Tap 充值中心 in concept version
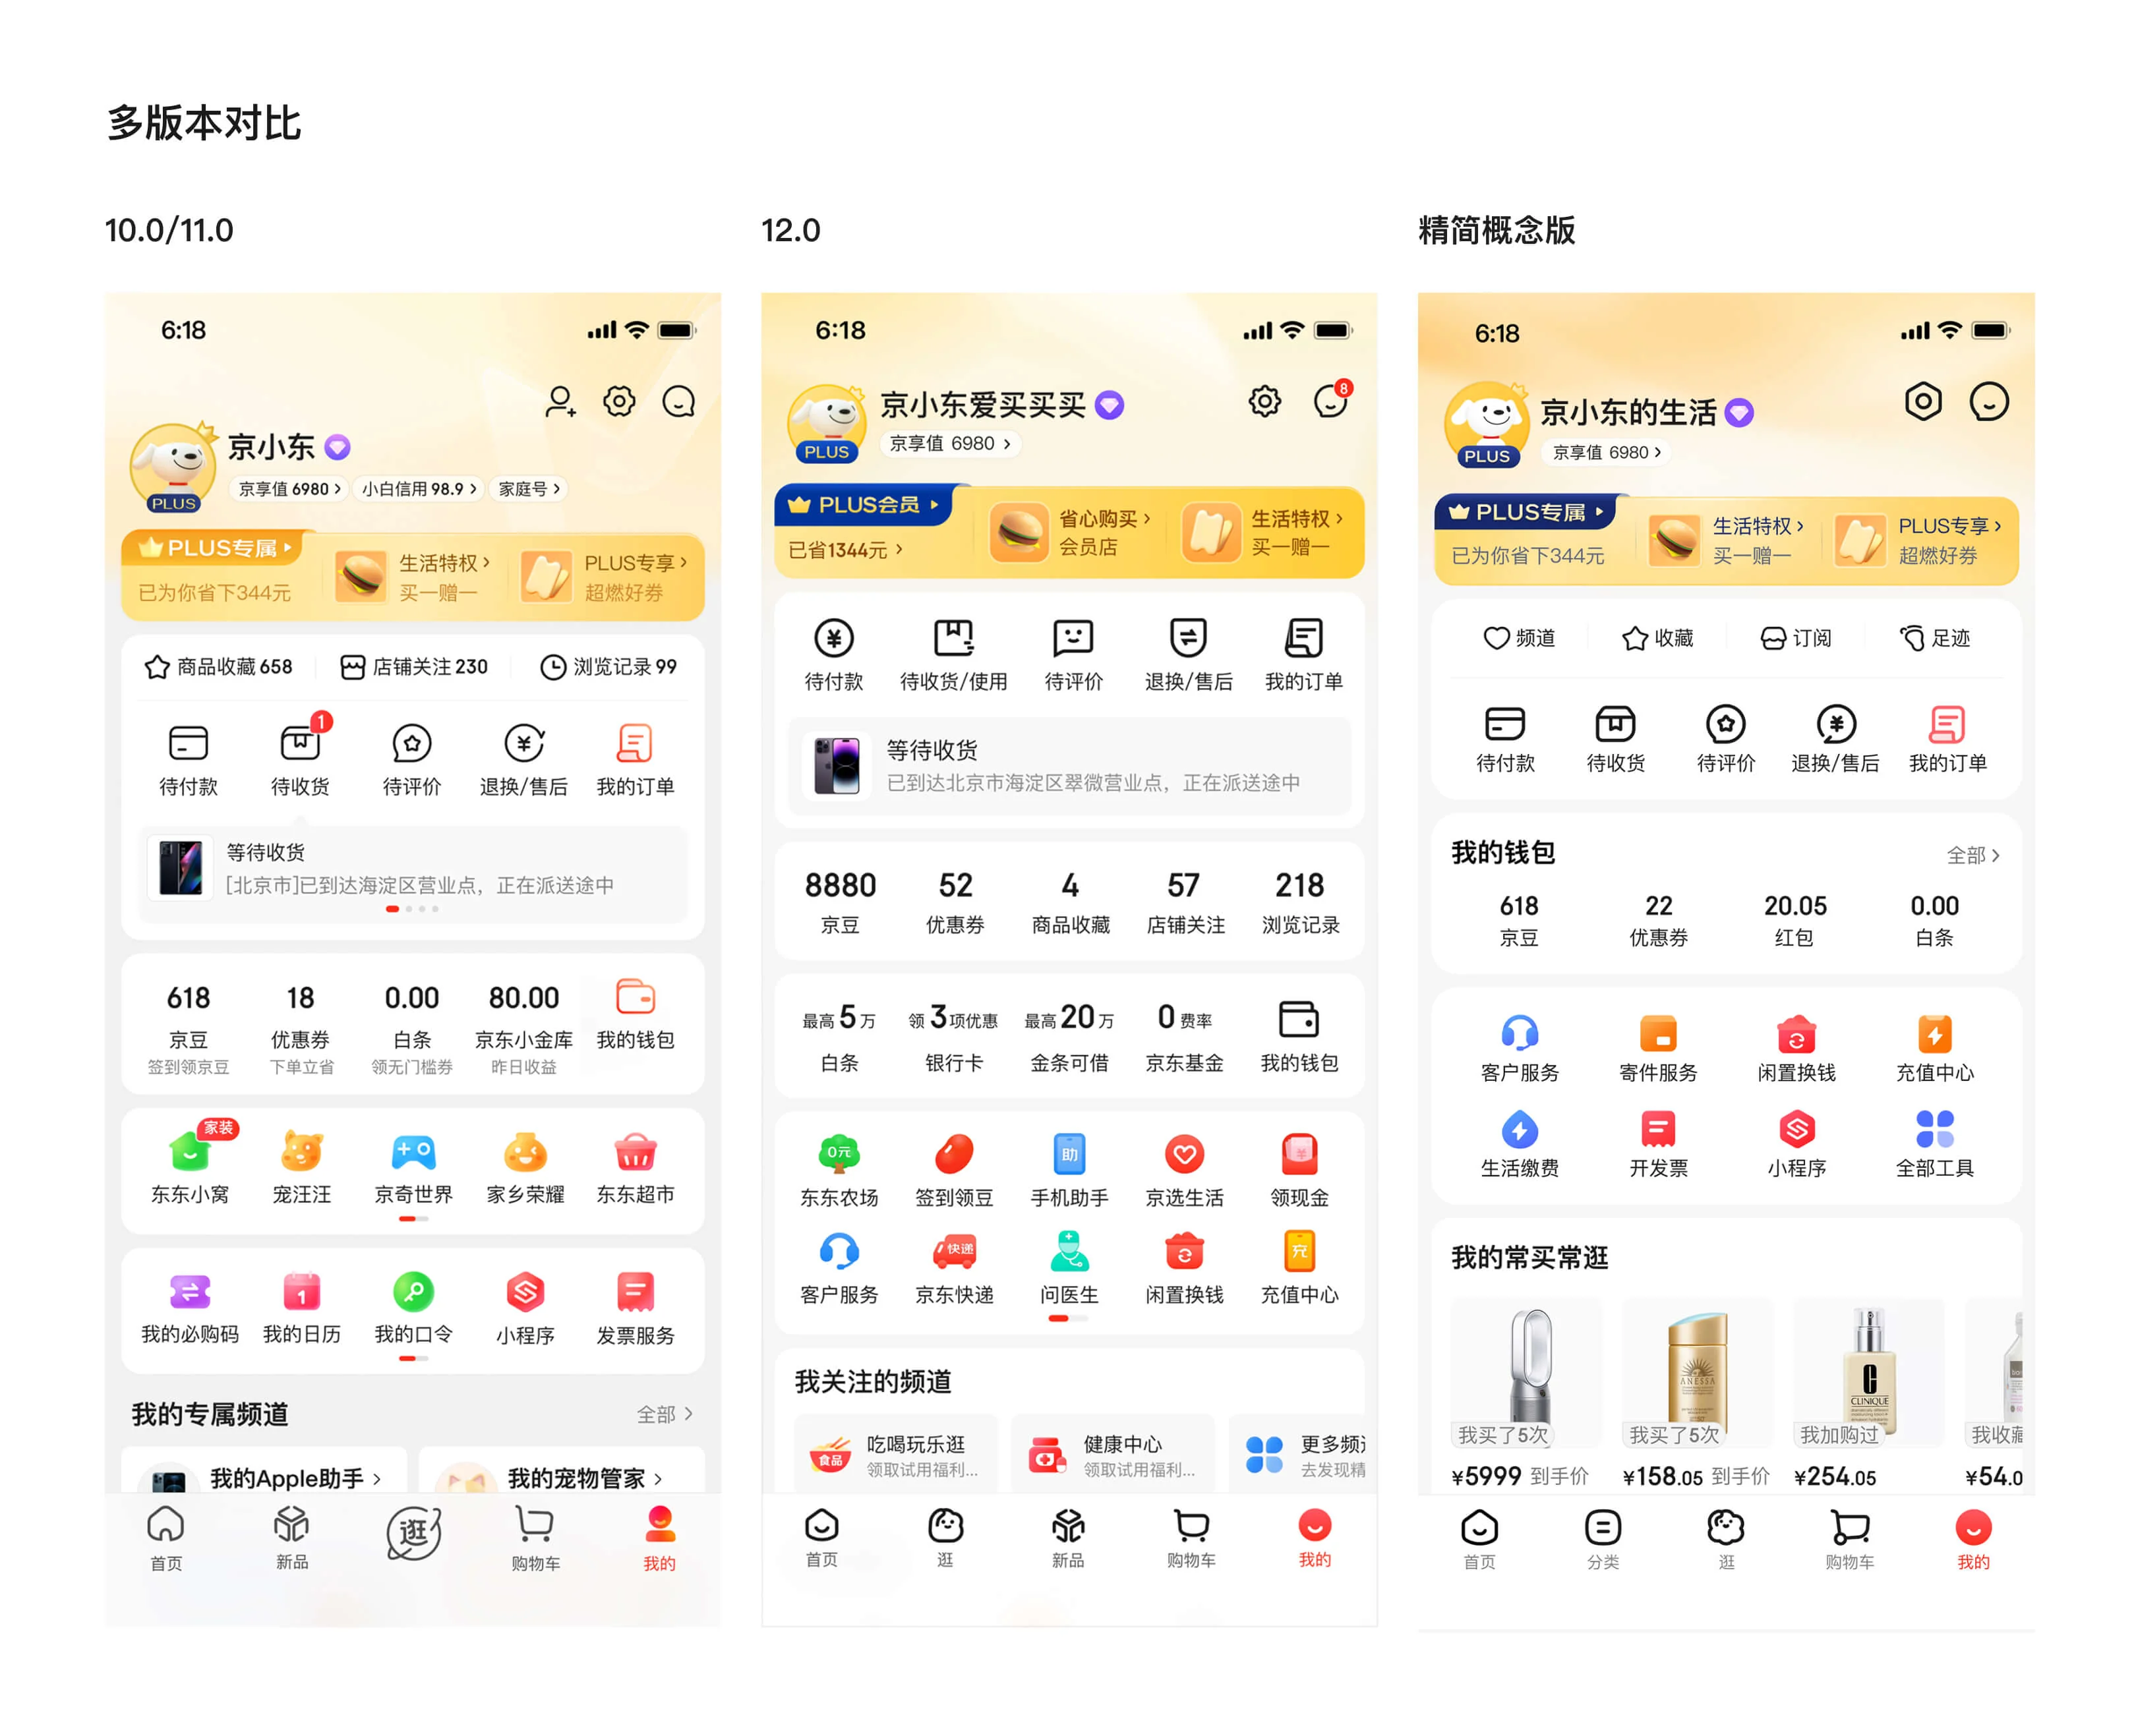2136x1736 pixels. click(x=1934, y=1048)
